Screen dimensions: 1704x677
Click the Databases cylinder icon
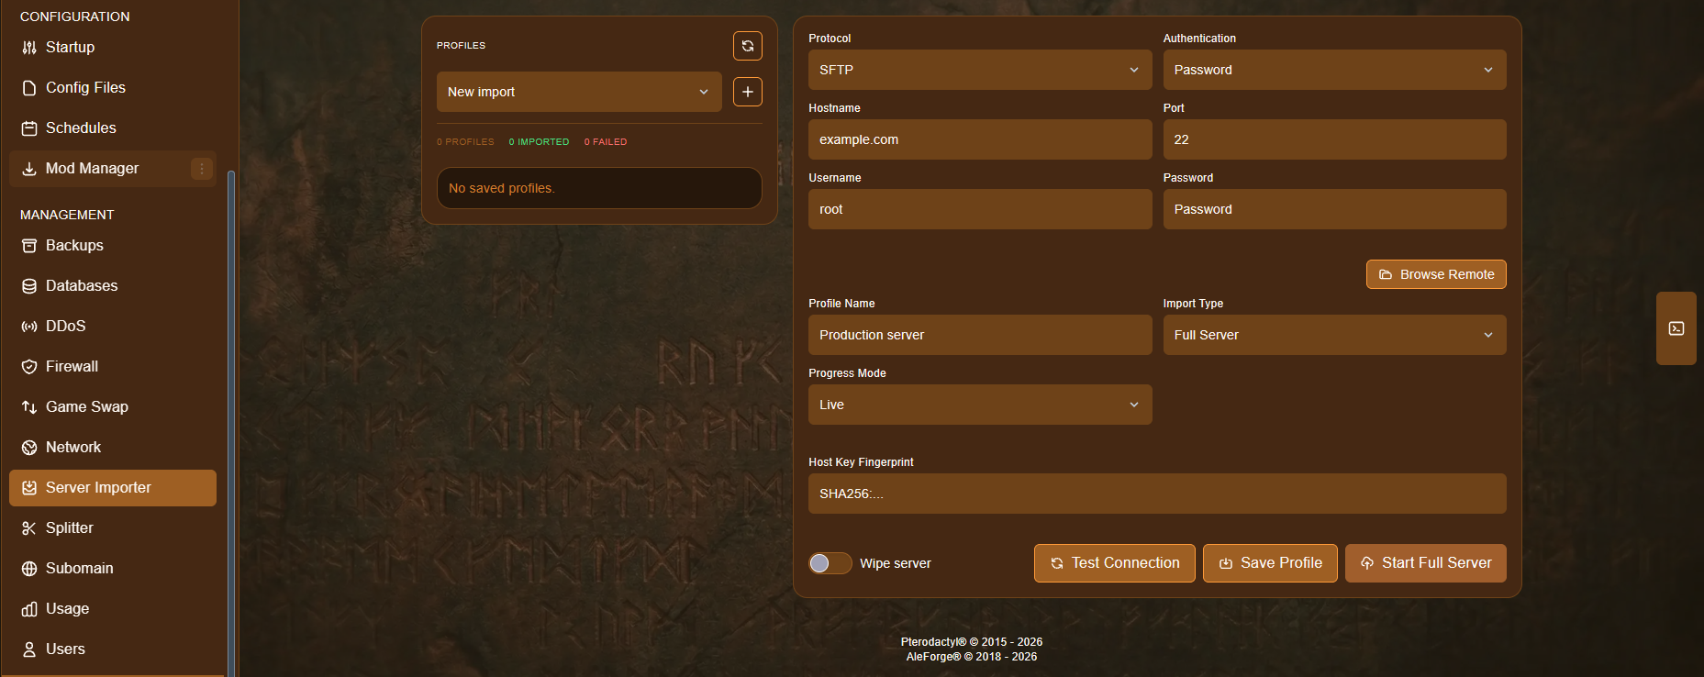tap(29, 286)
